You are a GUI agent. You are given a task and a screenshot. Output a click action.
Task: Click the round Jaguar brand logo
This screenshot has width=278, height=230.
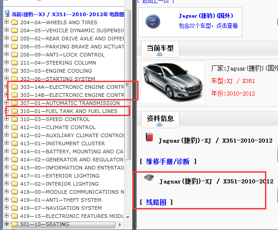tap(152, 21)
